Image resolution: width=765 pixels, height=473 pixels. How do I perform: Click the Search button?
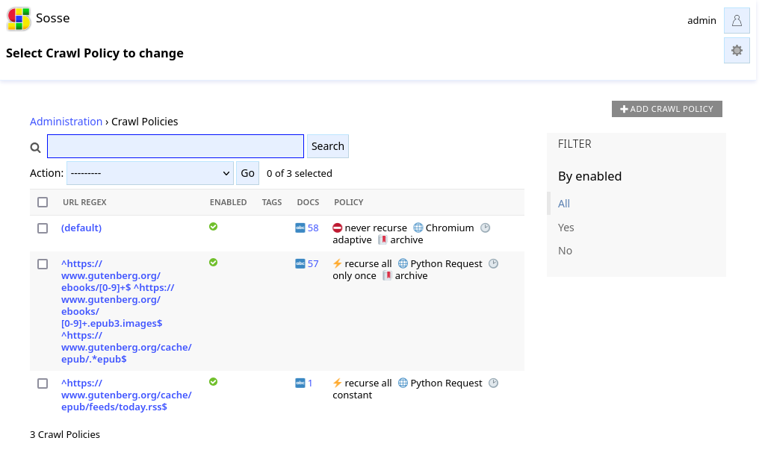point(328,146)
